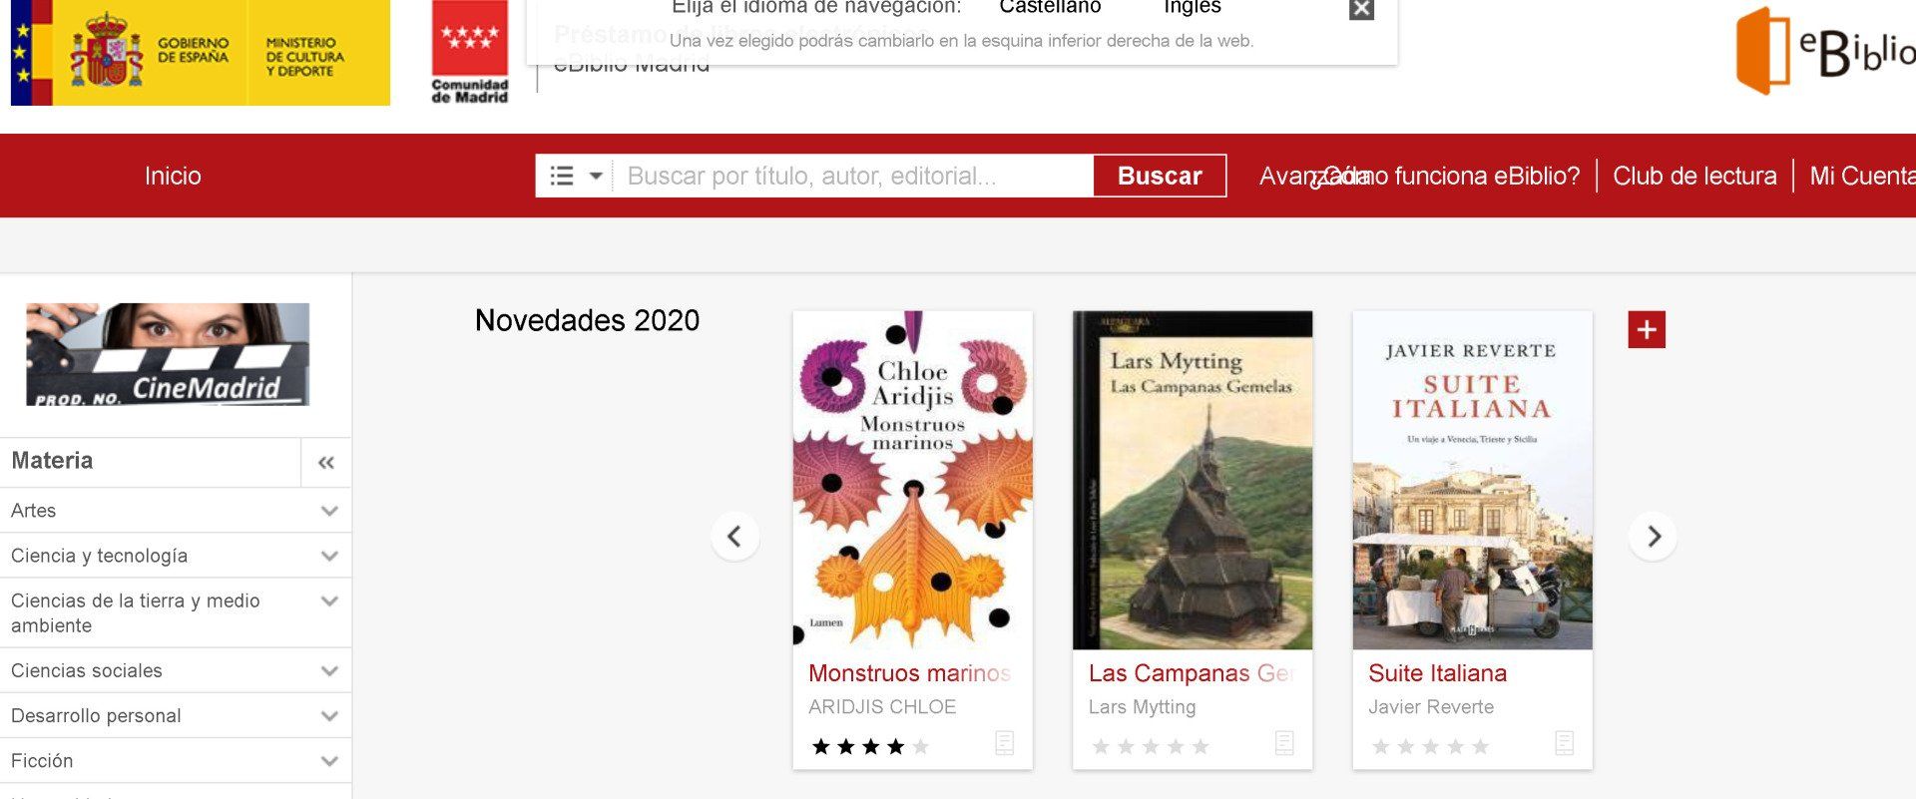The image size is (1916, 799).
Task: Open the search filter list dropdown
Action: click(576, 176)
